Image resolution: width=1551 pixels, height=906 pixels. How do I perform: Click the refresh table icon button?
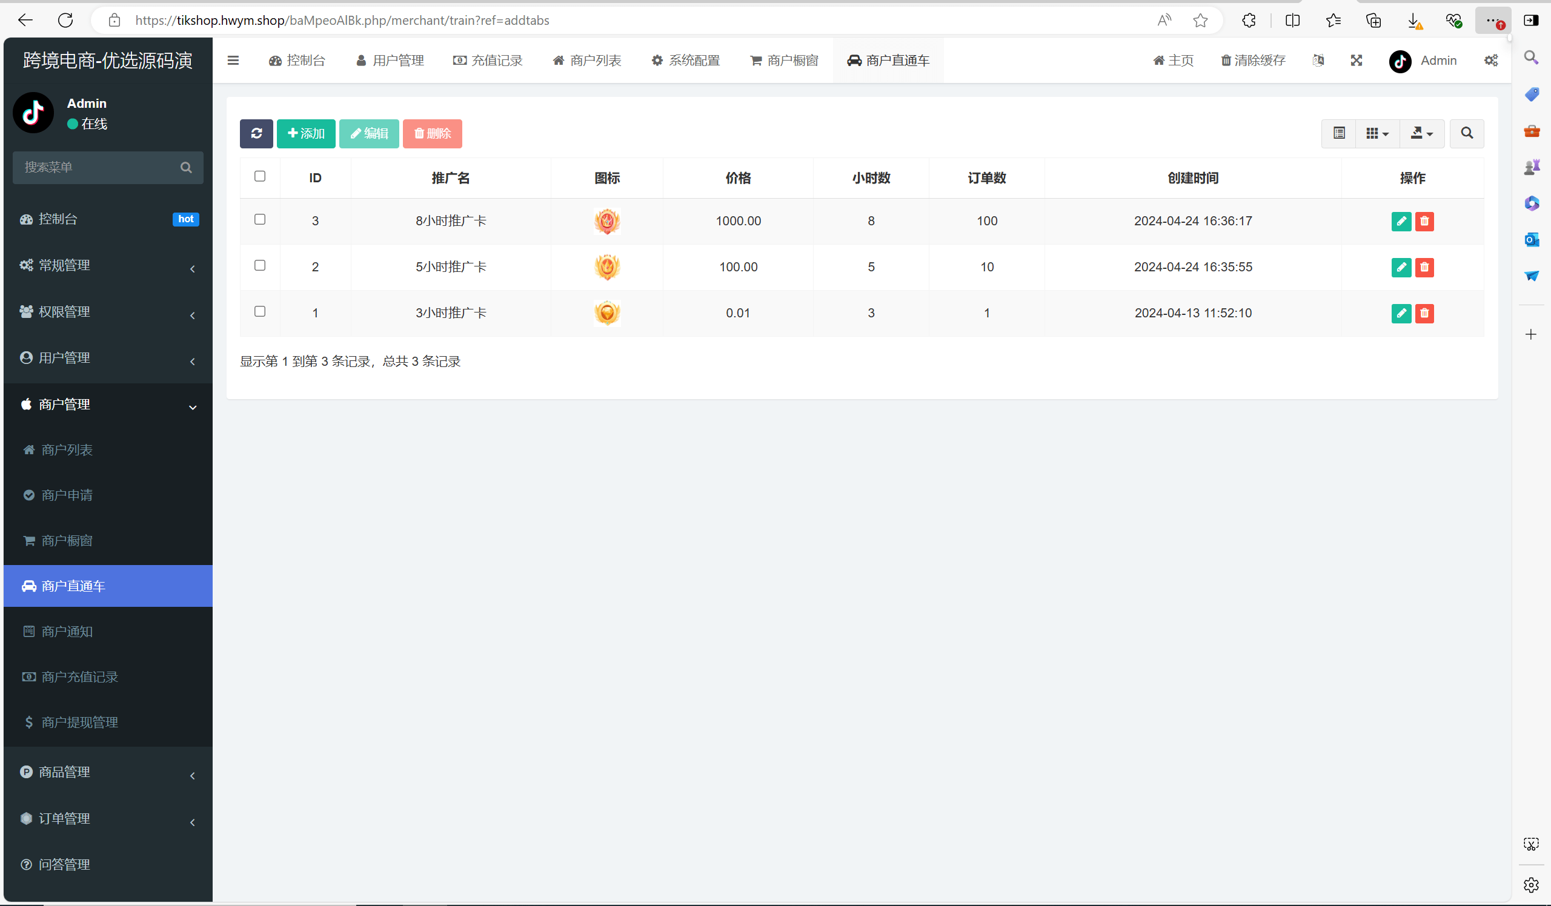(x=256, y=133)
